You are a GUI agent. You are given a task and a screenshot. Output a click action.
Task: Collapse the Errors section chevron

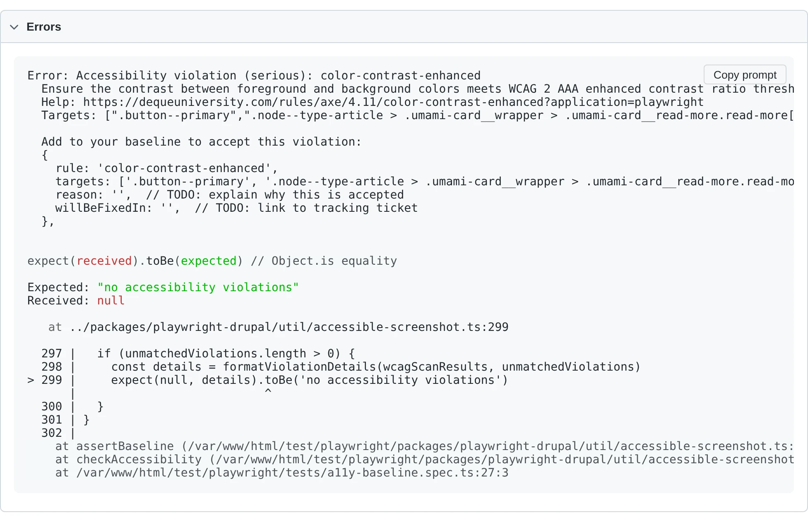pyautogui.click(x=15, y=27)
